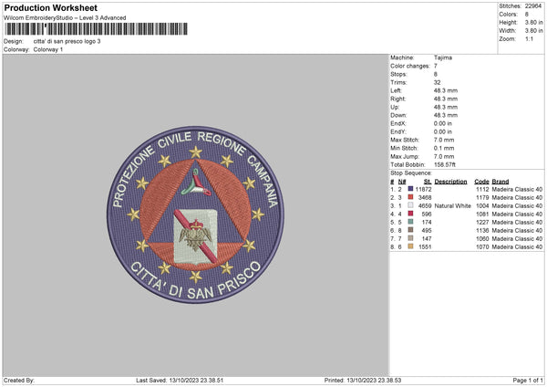Image resolution: width=547 pixels, height=387 pixels.
Task: Select the 'Colorway 1' value
Action: click(x=48, y=49)
